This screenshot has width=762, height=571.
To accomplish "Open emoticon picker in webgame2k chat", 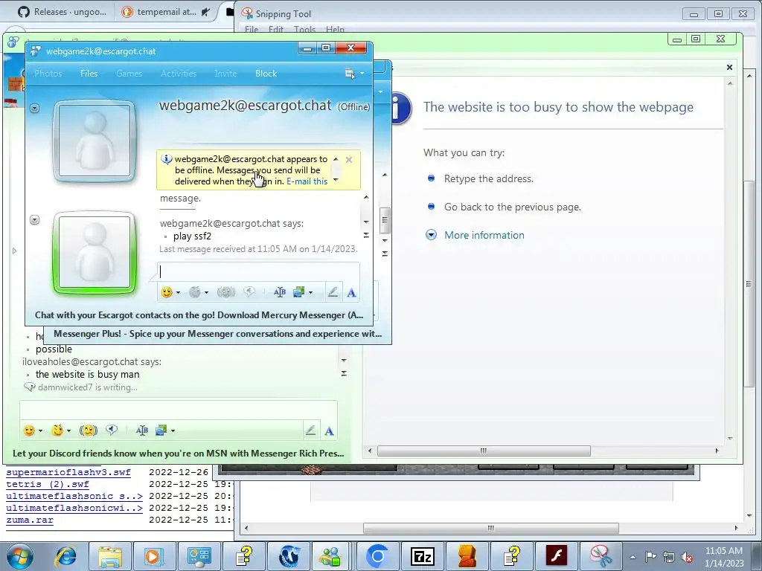I will (167, 292).
